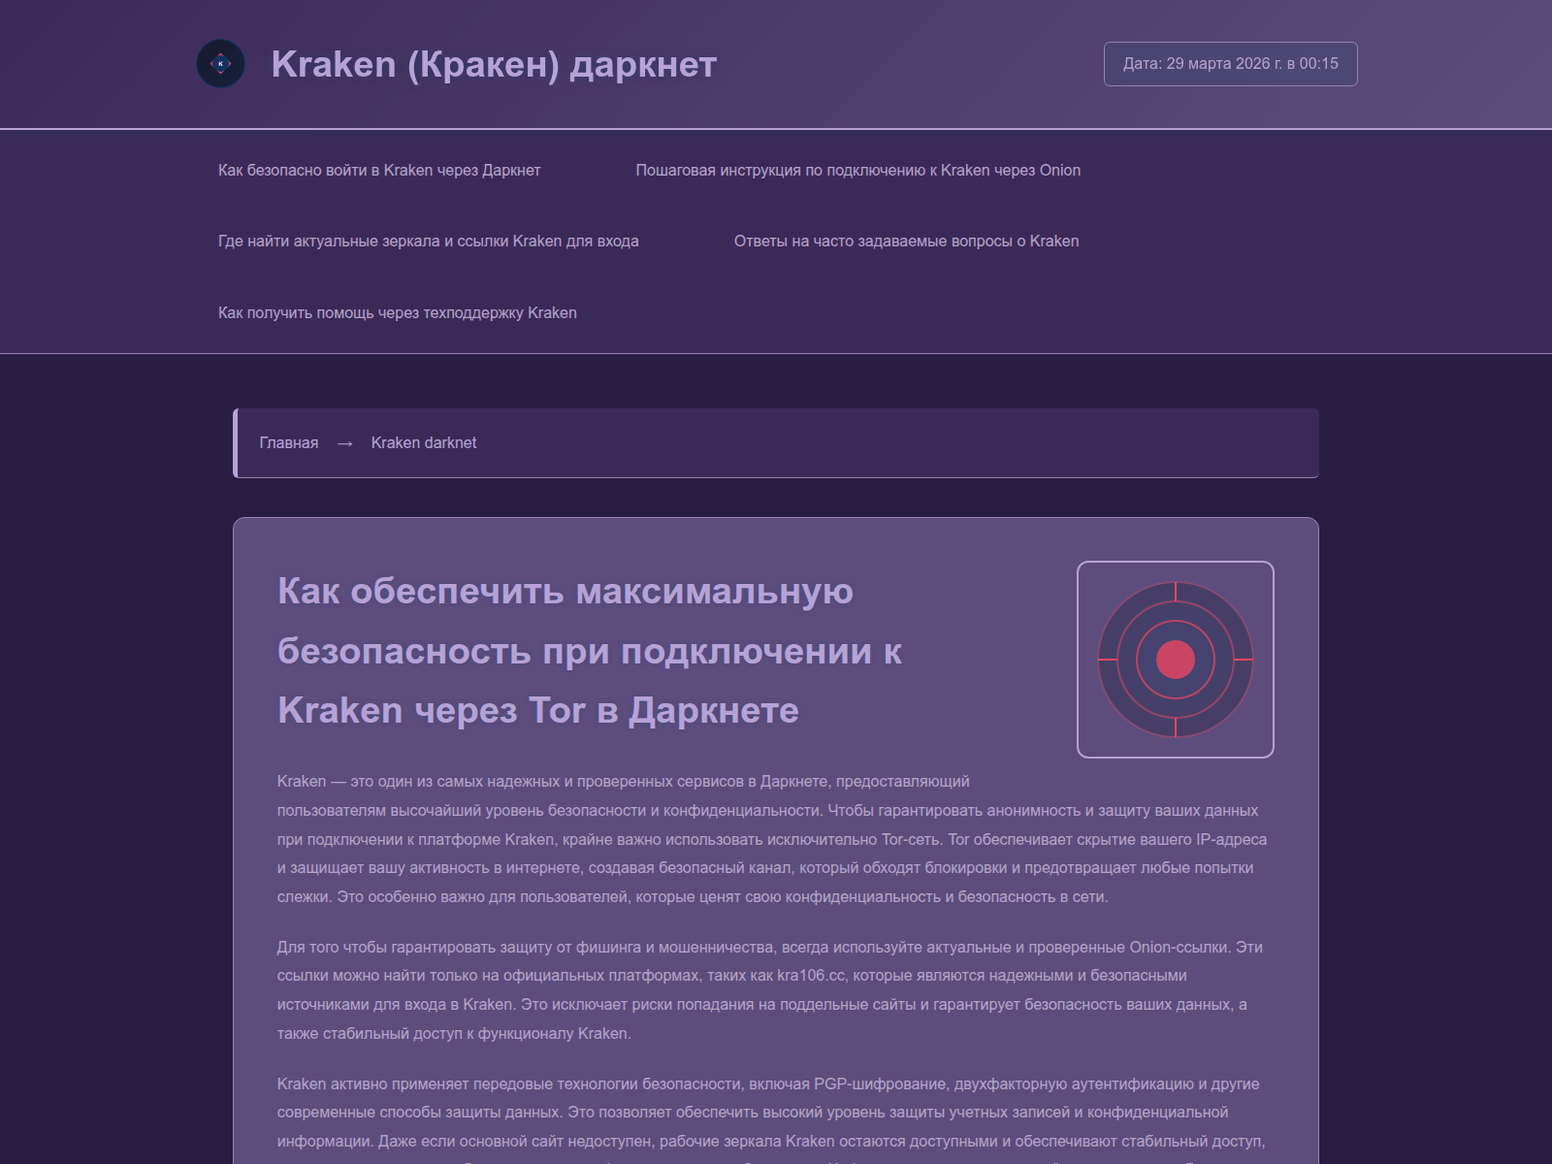Select 'Где найти актуальные зеркала и ссылки Kraken'
The width and height of the screenshot is (1552, 1164).
point(428,241)
